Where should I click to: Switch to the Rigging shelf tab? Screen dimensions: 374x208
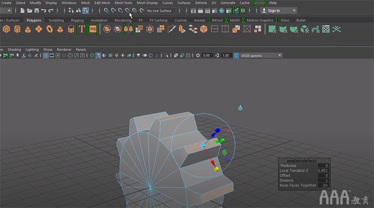tap(77, 20)
